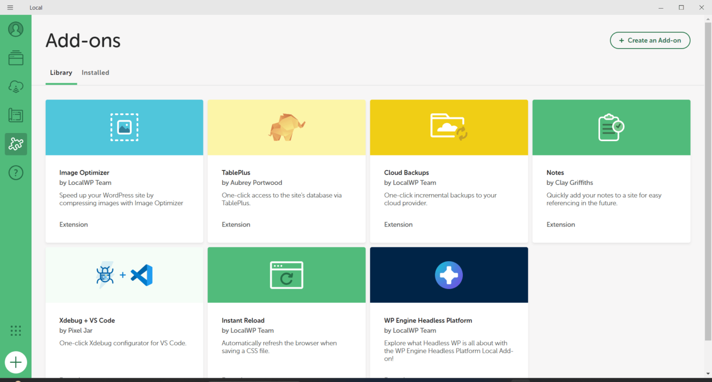Screen dimensions: 712x382
Task: Click Cloud Backups' 'by LocalWP Team' text
Action: click(x=410, y=183)
